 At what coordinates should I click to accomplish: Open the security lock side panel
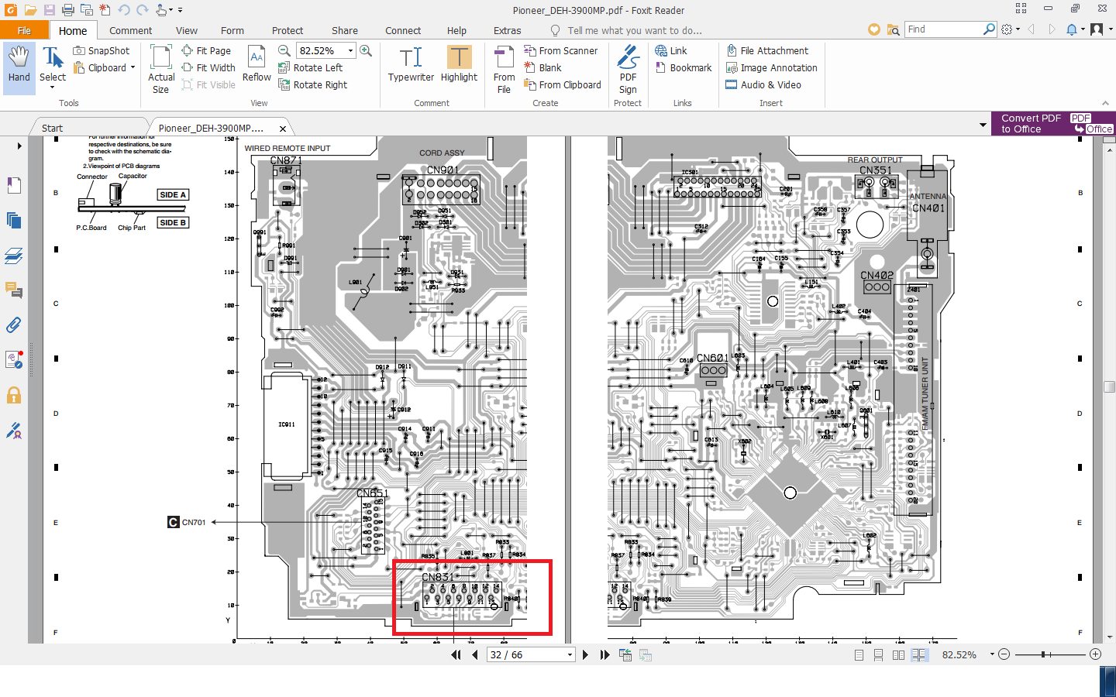pos(14,395)
